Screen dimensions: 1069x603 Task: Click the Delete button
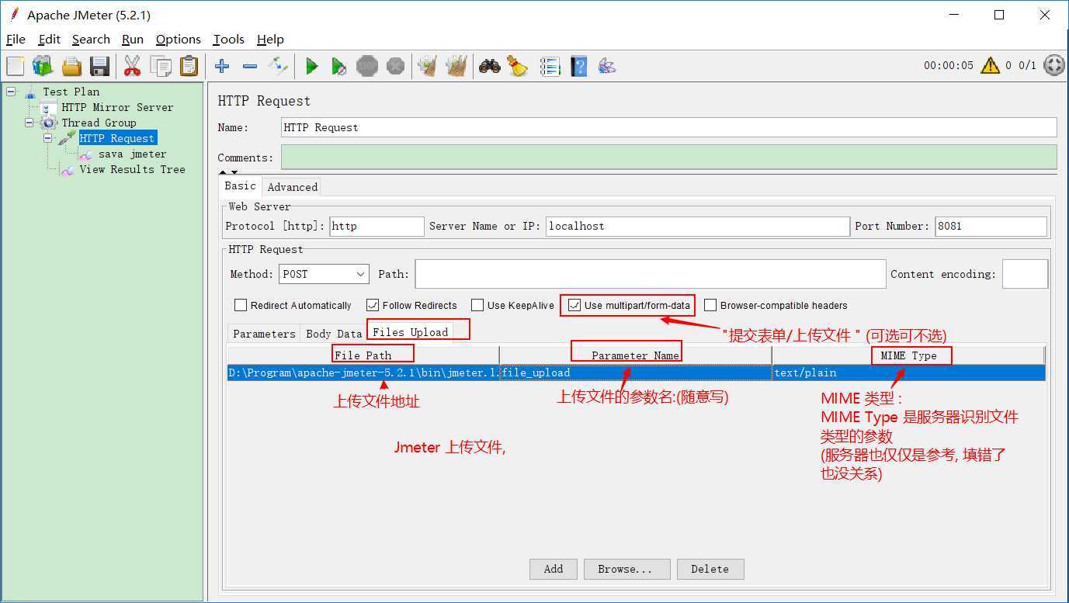click(710, 569)
